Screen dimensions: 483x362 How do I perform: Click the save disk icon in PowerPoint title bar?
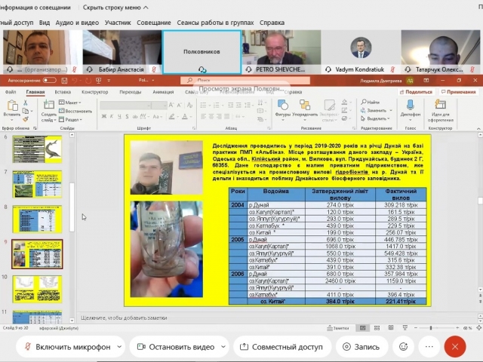(x=64, y=81)
